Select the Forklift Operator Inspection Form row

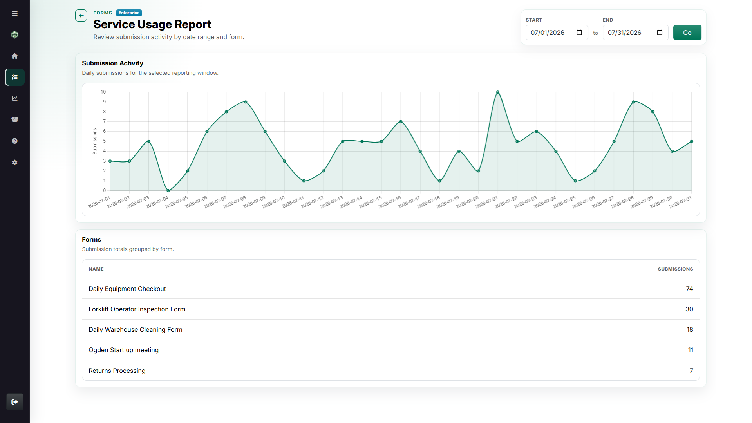[x=390, y=309]
